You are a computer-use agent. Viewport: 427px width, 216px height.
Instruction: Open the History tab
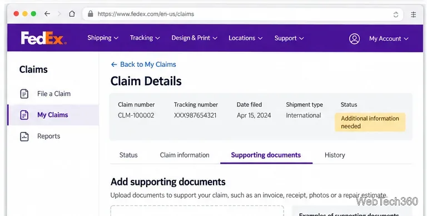(x=335, y=155)
